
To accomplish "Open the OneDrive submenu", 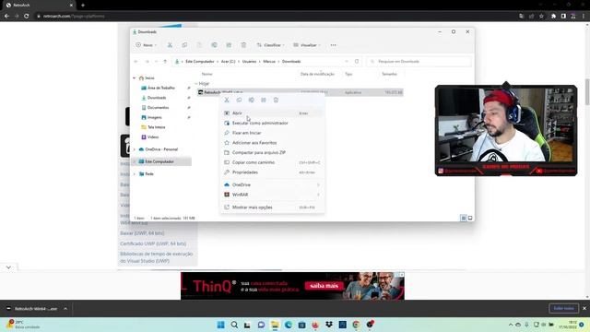I will [273, 184].
